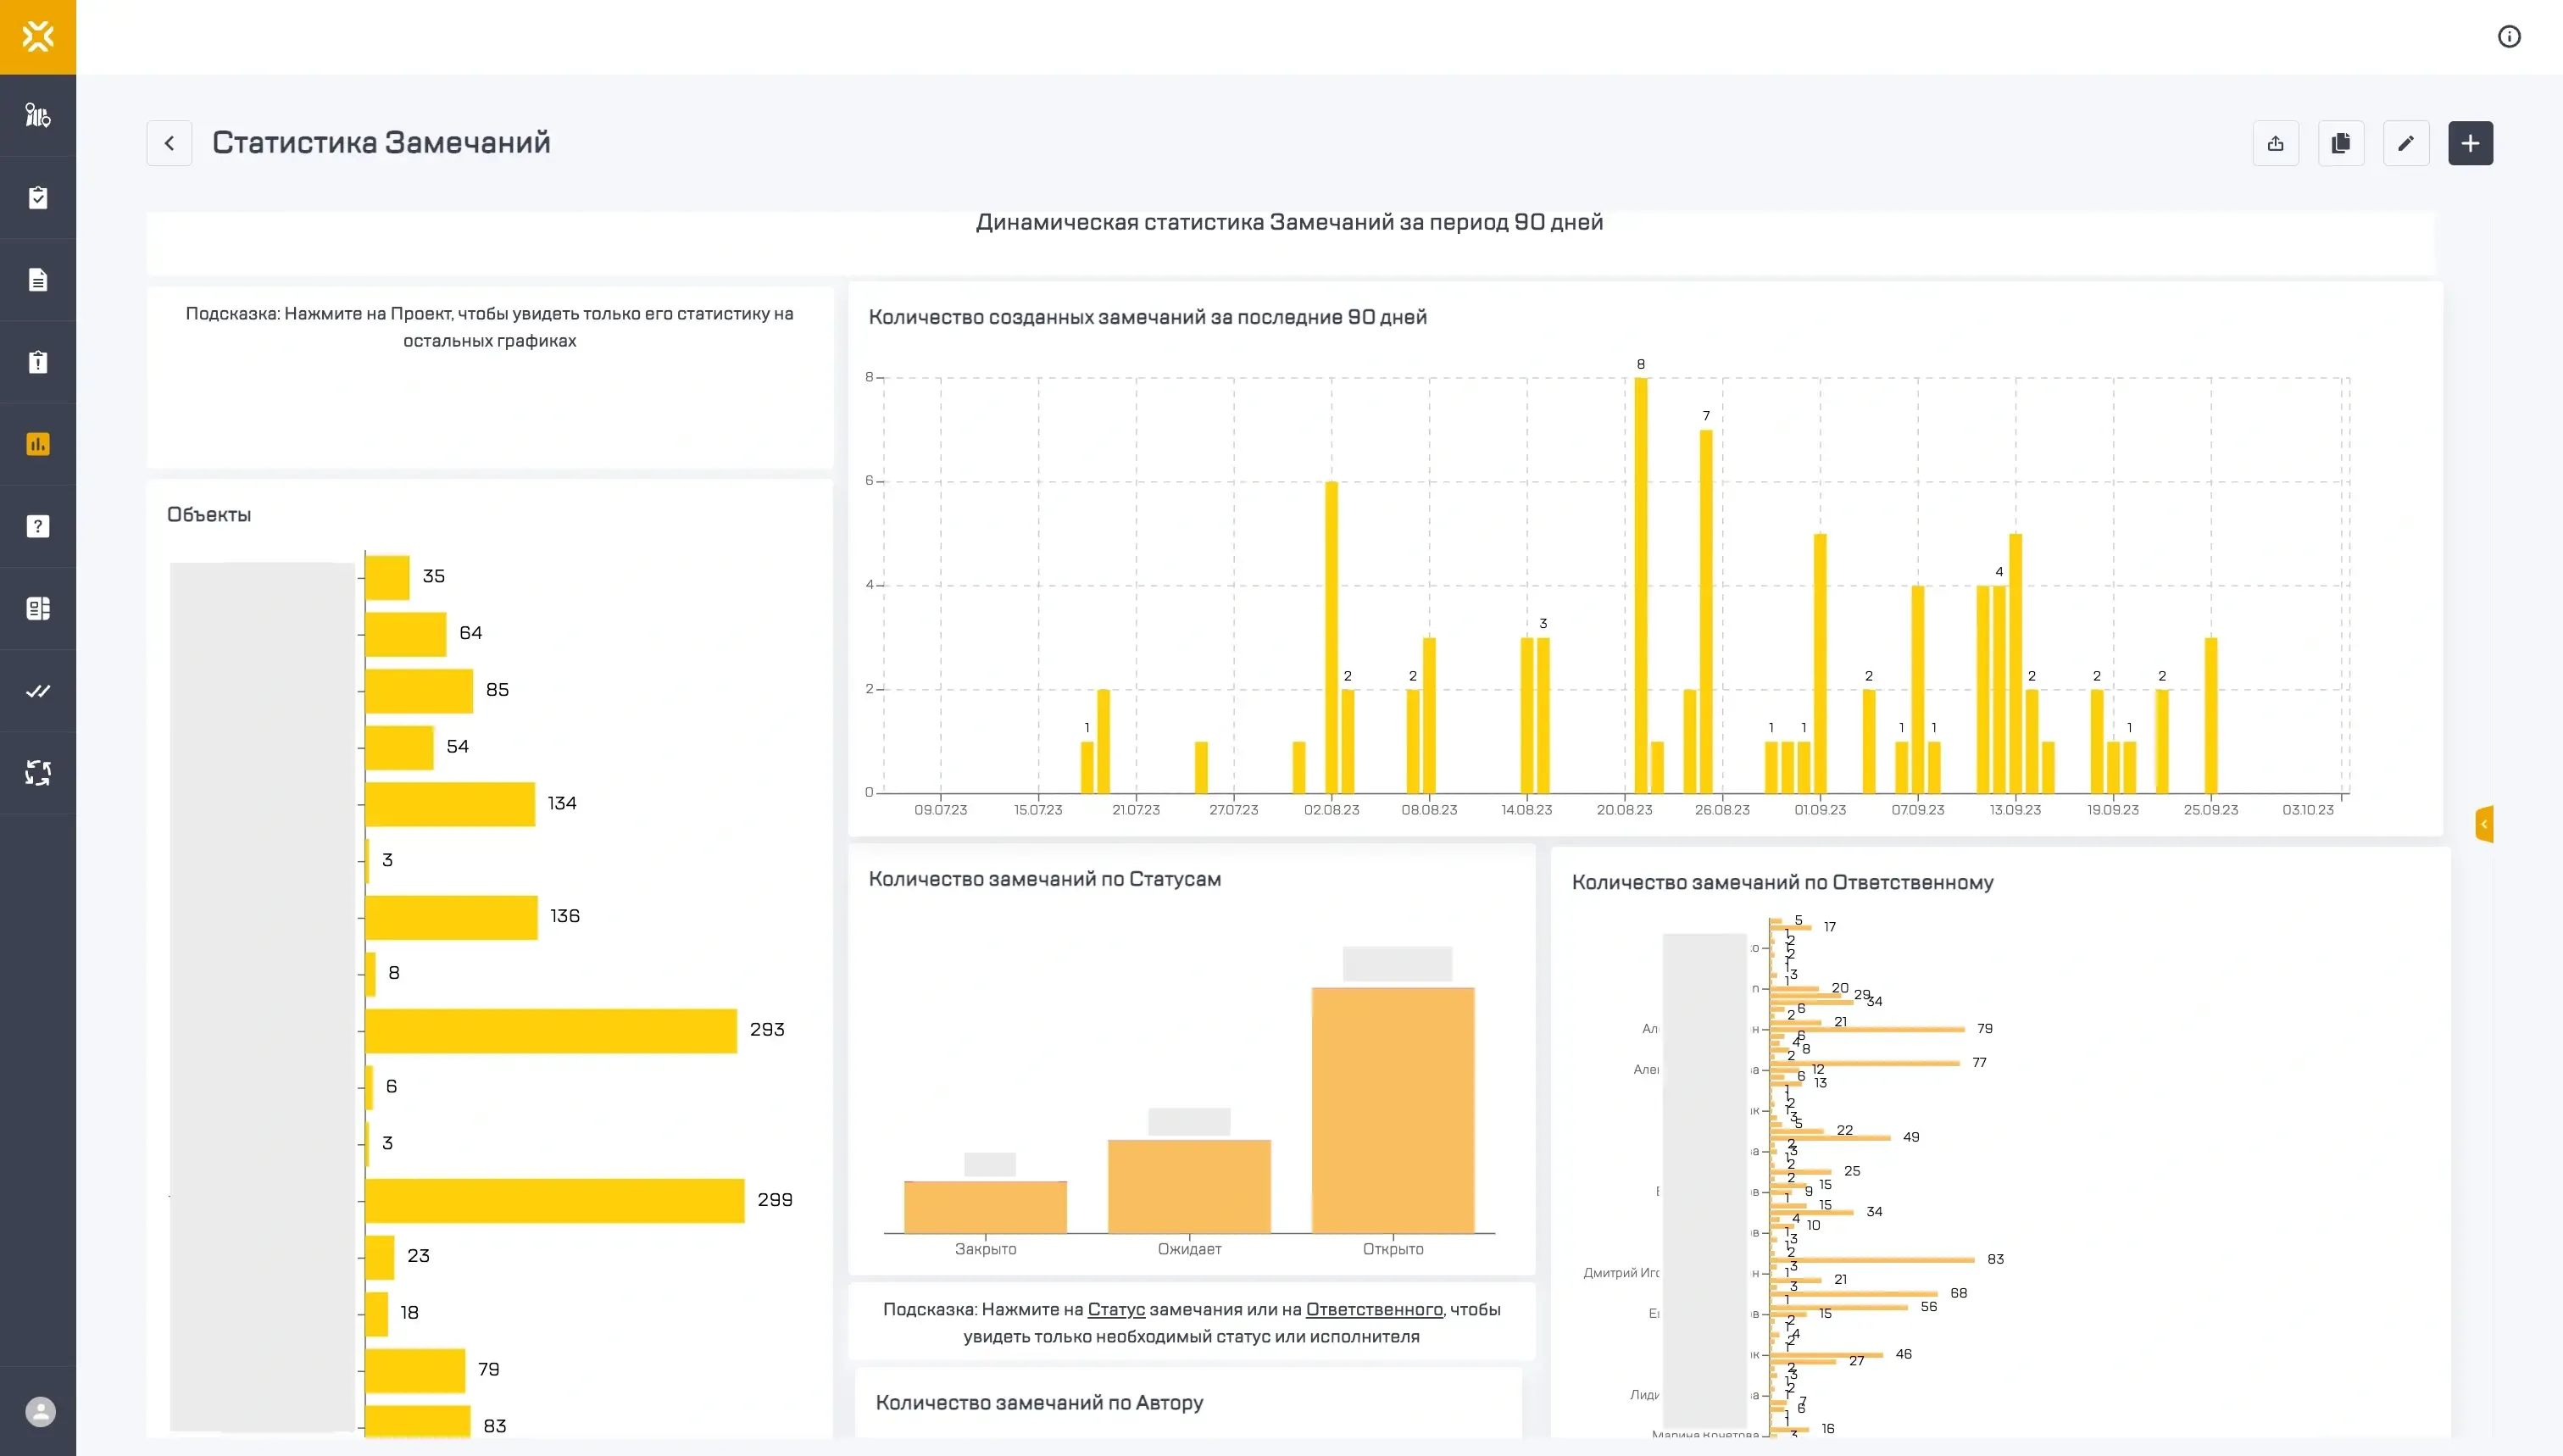Expand the orange side panel handle
Image resolution: width=2563 pixels, height=1456 pixels.
click(x=2484, y=824)
